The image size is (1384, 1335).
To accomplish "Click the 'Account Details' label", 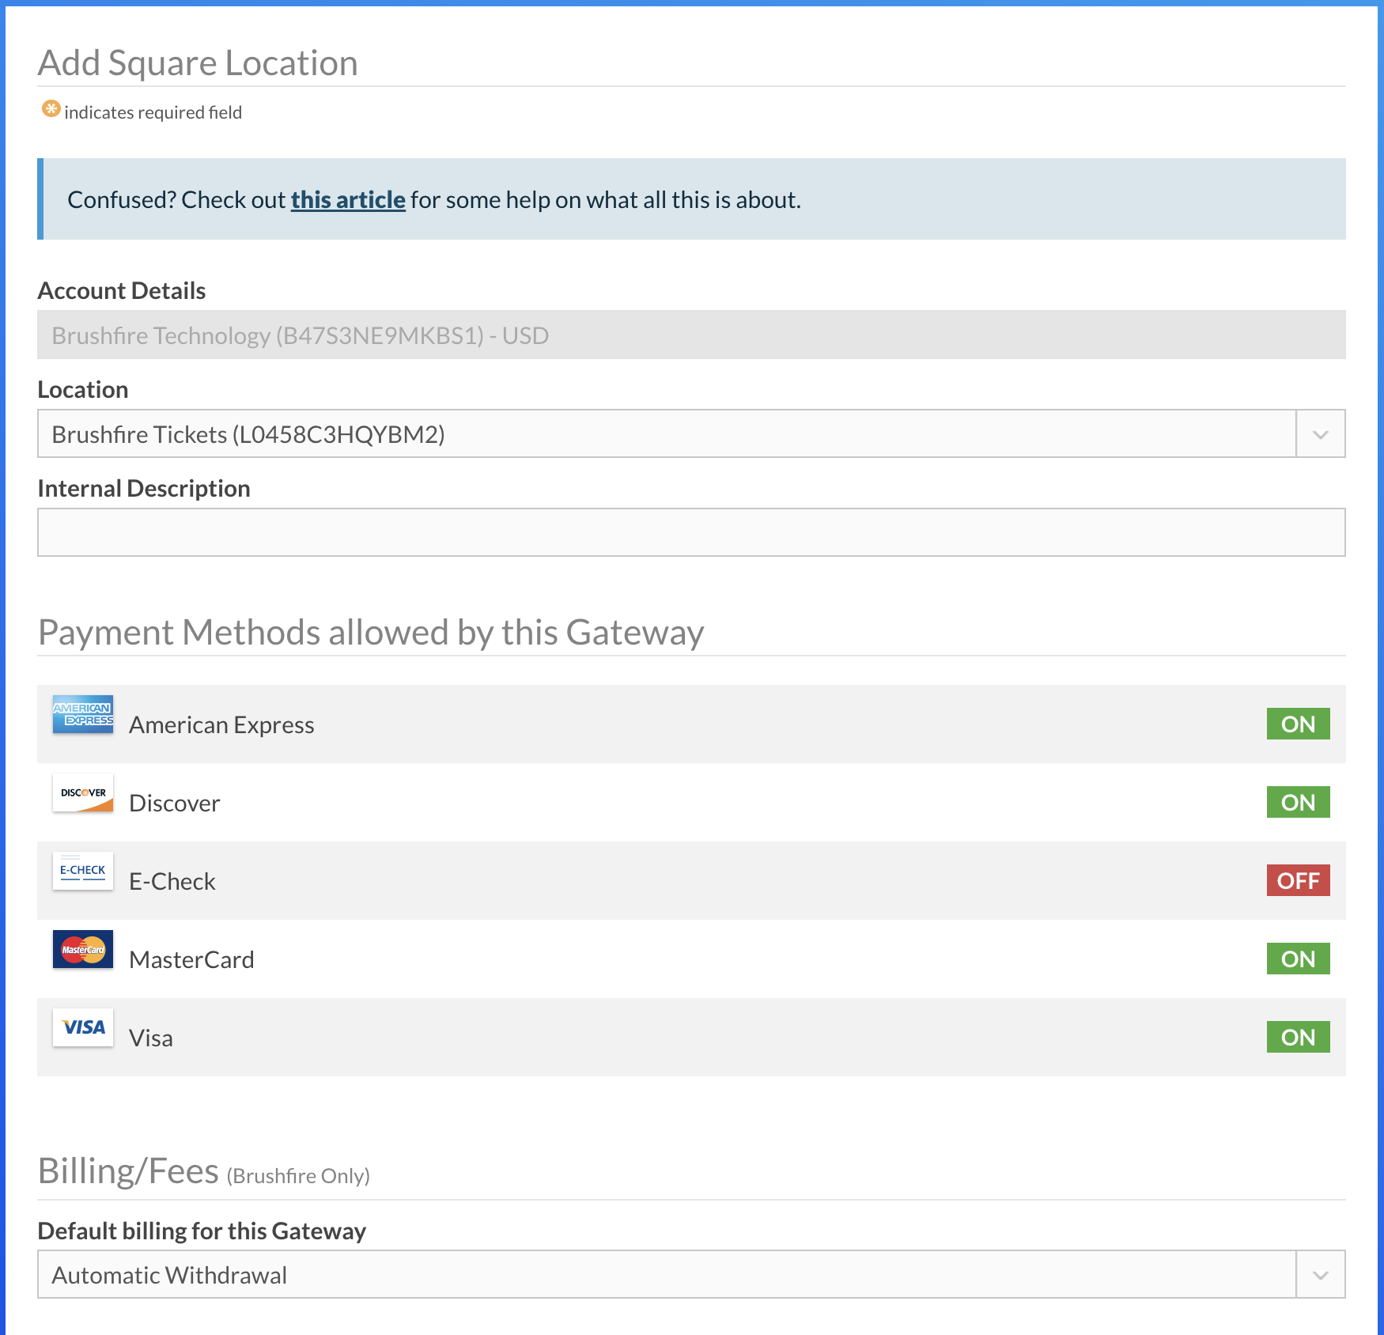I will [x=122, y=291].
